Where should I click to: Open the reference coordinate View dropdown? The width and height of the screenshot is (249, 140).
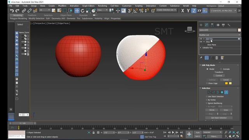(102, 10)
